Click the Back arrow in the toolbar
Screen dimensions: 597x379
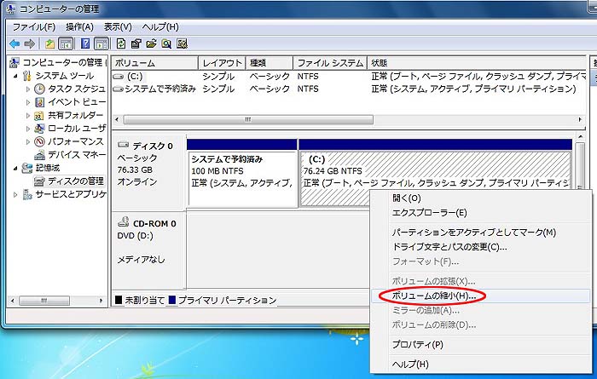[14, 43]
